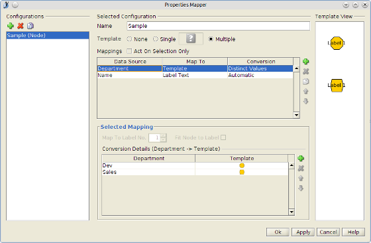Dismiss the dialog with Cancel
The image size is (371, 243).
point(328,232)
